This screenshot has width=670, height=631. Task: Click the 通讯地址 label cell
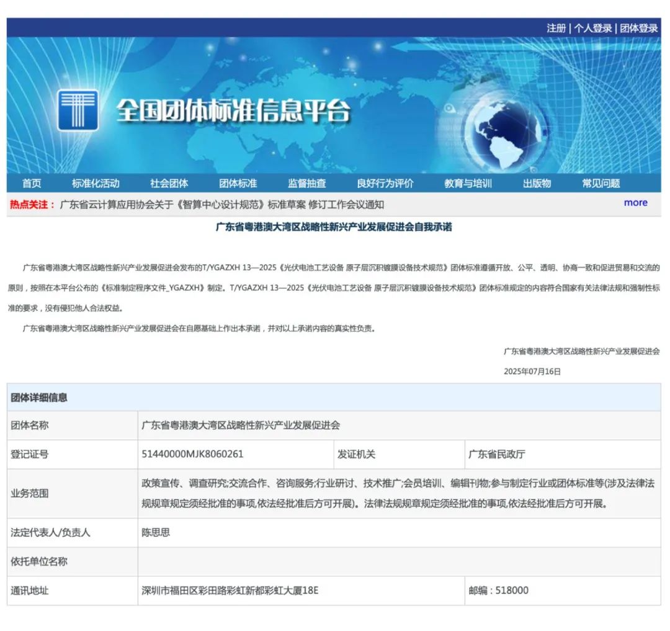click(72, 591)
